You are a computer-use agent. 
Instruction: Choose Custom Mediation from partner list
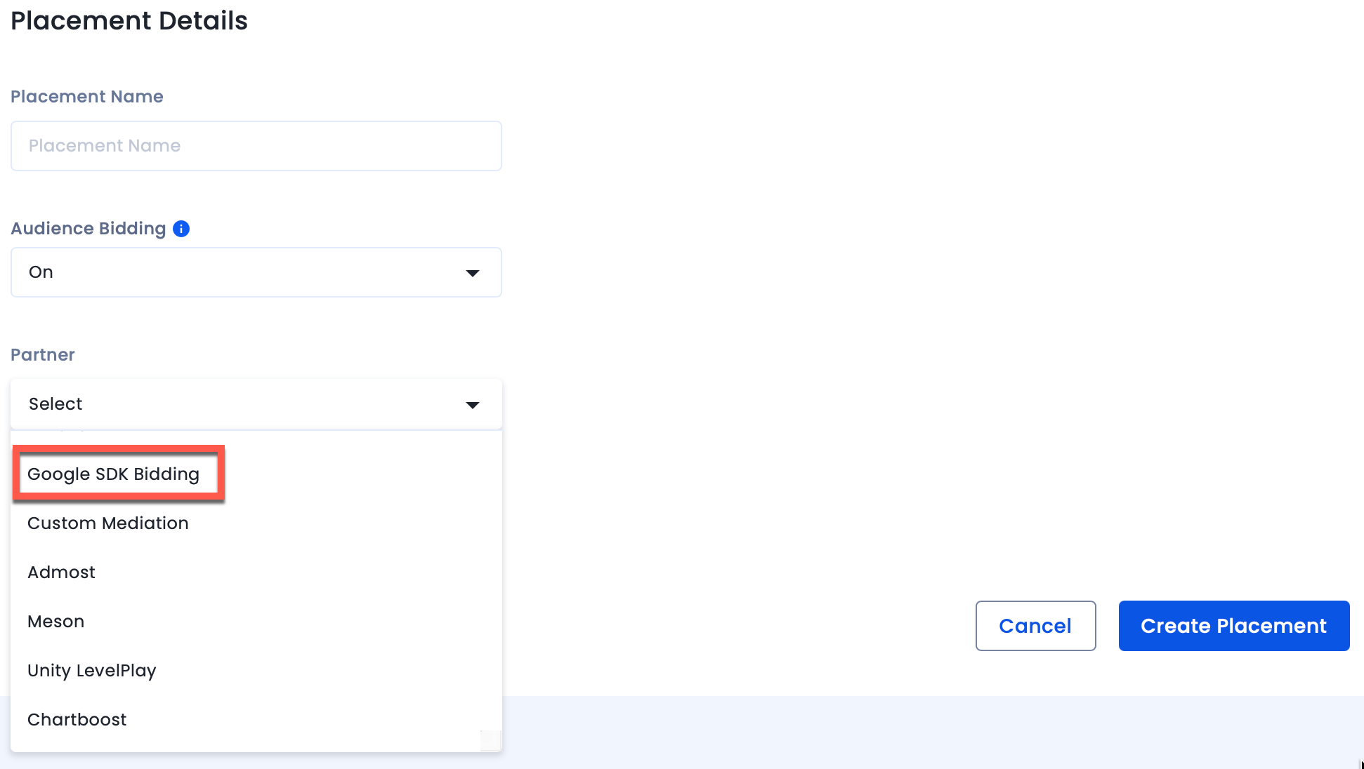[x=108, y=523]
